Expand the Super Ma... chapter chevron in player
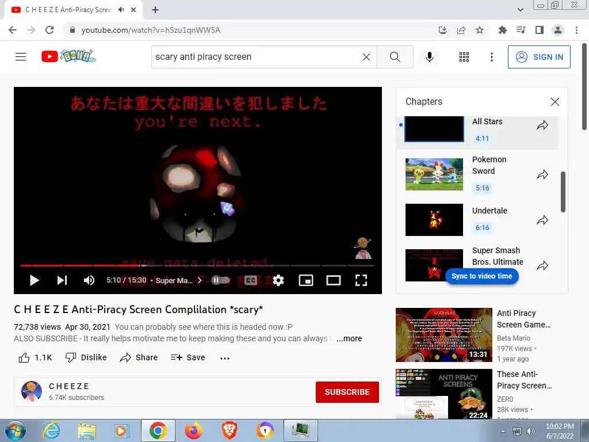Image resolution: width=589 pixels, height=442 pixels. point(200,280)
